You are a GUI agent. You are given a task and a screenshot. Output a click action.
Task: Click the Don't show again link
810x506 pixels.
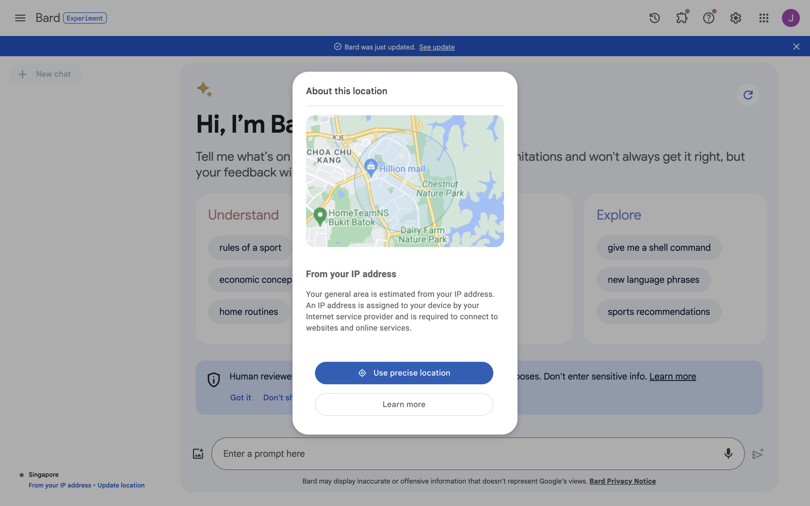(x=278, y=397)
